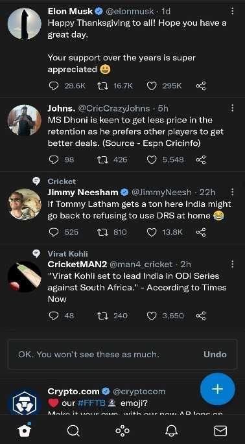This screenshot has width=245, height=444.
Task: View Jimmy Neesham's profile picture
Action: (x=25, y=204)
